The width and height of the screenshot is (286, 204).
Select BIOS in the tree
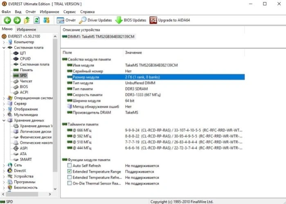[x=24, y=87]
